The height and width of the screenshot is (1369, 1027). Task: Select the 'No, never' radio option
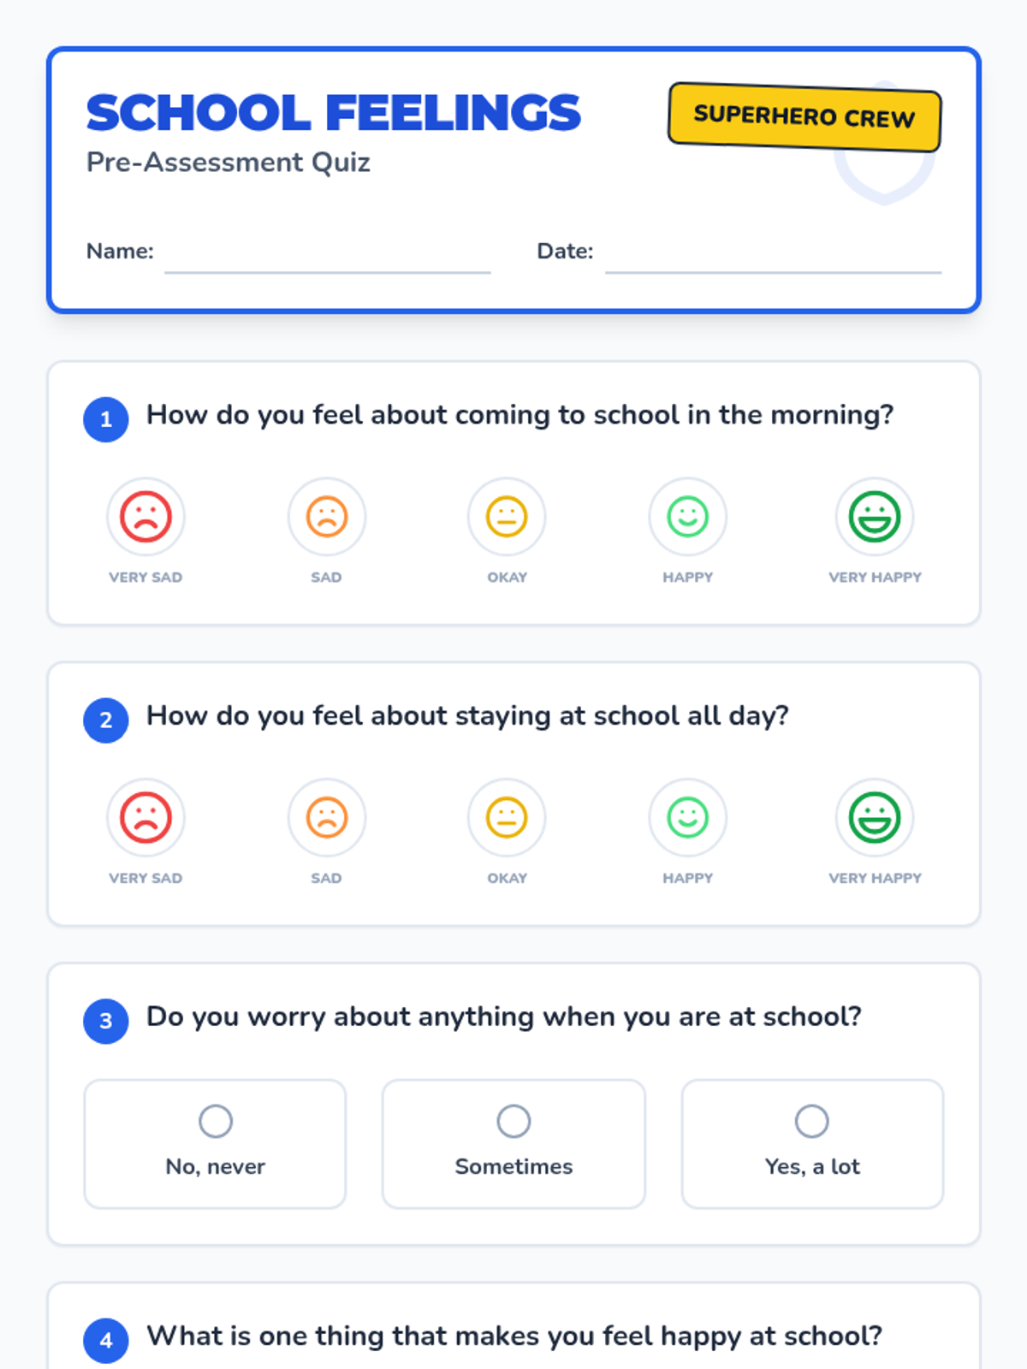[215, 1144]
